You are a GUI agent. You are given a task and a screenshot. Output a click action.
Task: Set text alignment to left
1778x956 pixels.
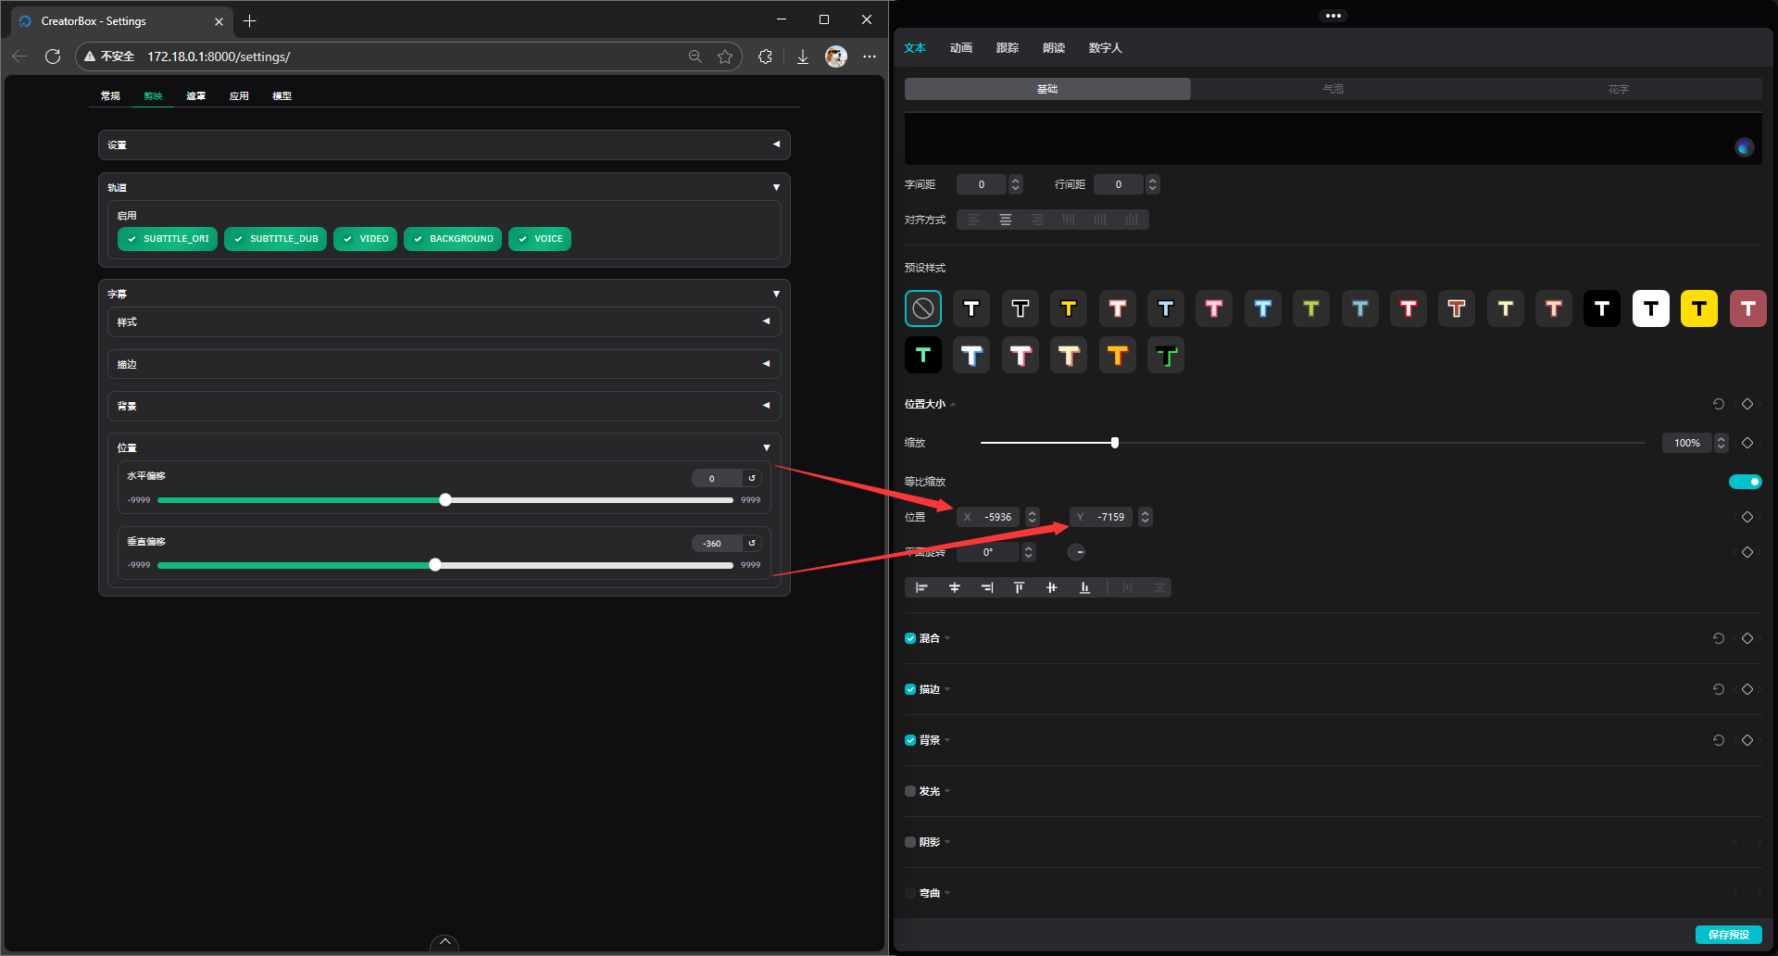[973, 220]
